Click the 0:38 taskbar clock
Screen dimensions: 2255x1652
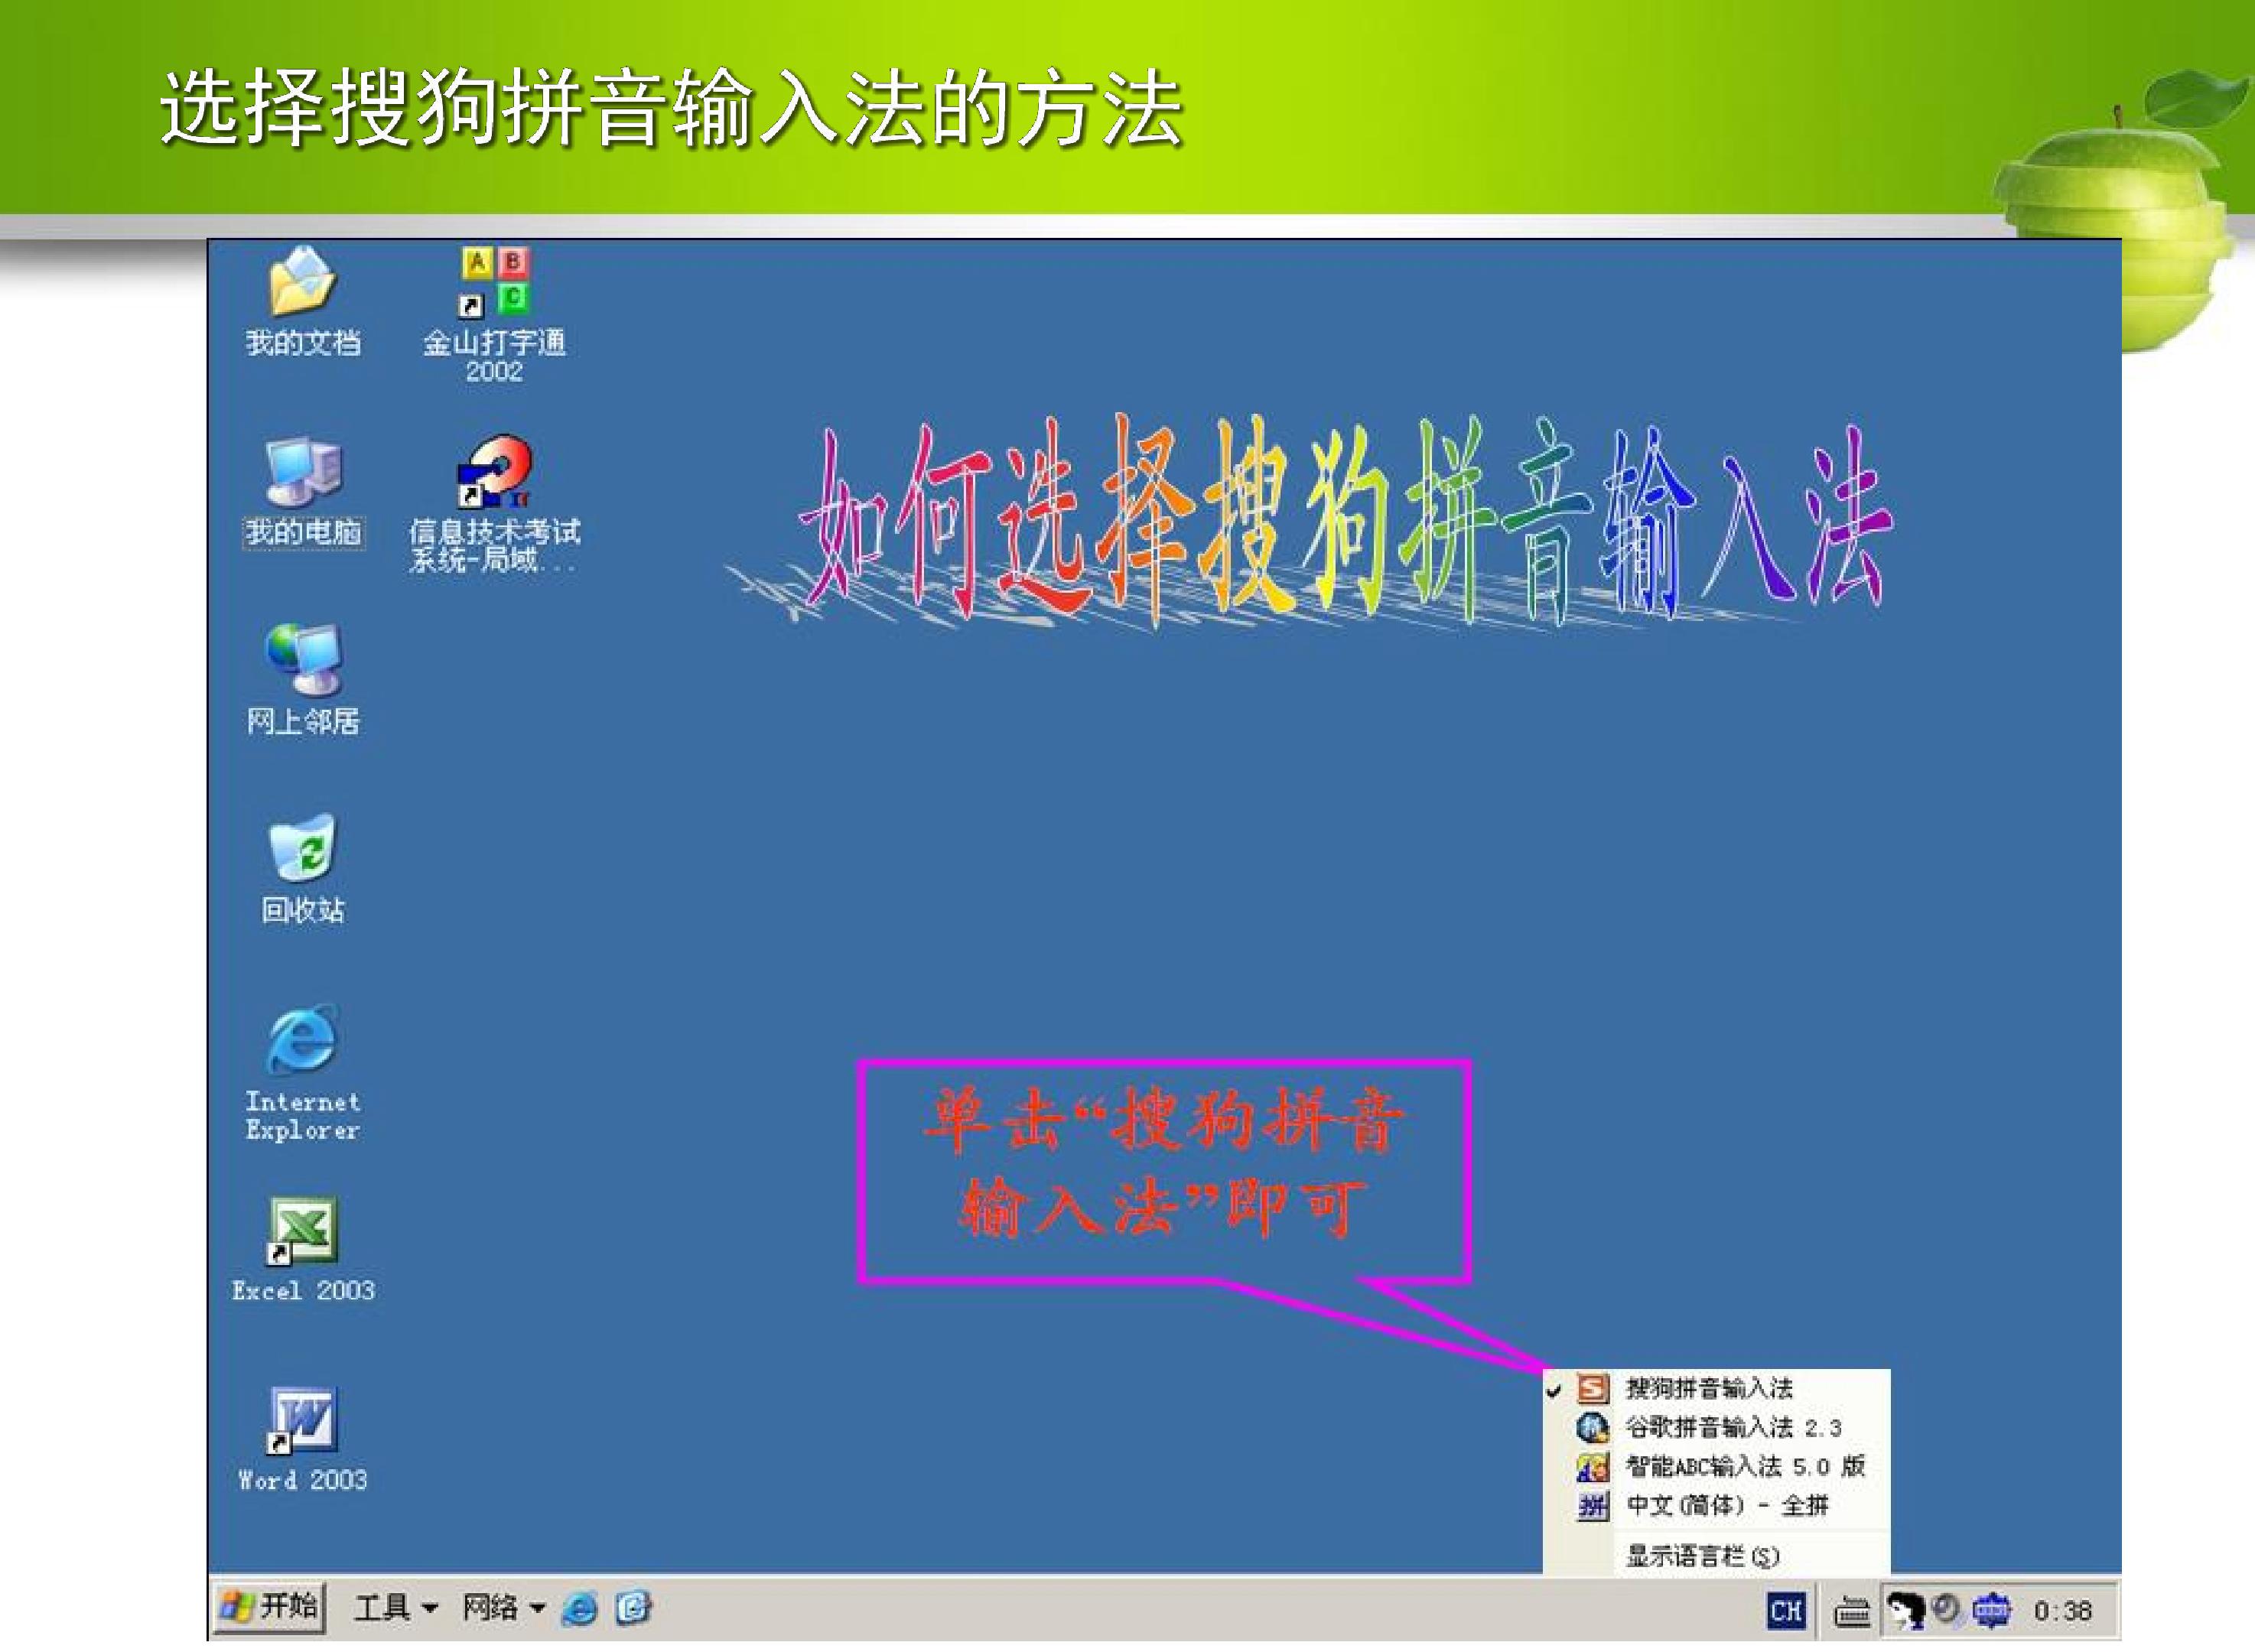coord(2063,1611)
